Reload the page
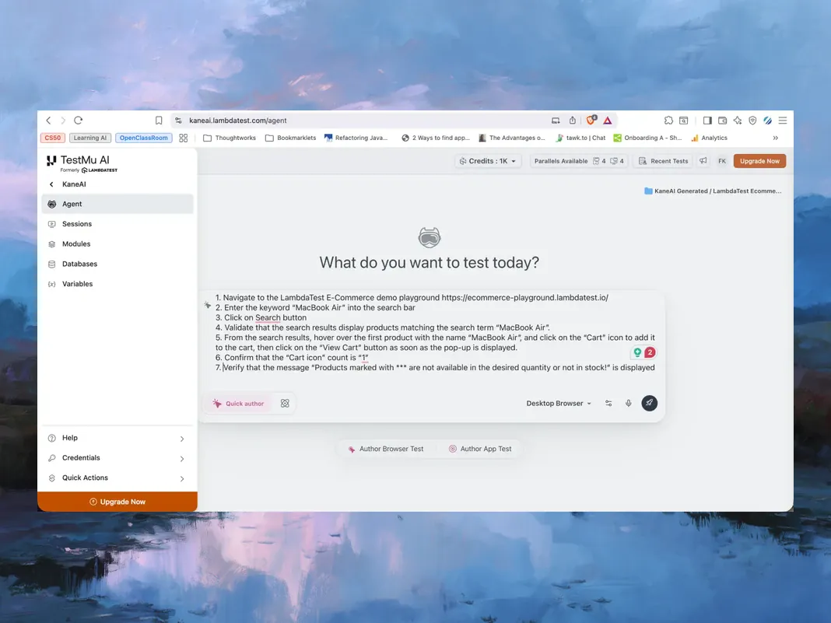The image size is (831, 623). click(79, 121)
